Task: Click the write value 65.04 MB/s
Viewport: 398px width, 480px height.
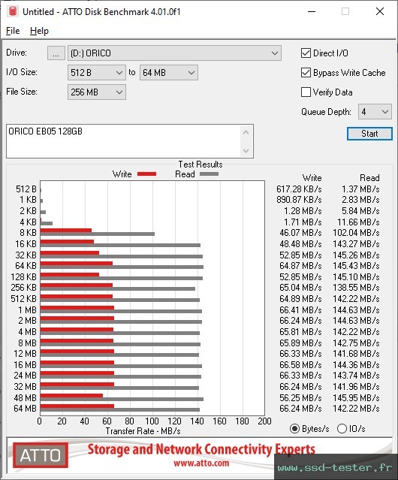Action: pyautogui.click(x=300, y=288)
